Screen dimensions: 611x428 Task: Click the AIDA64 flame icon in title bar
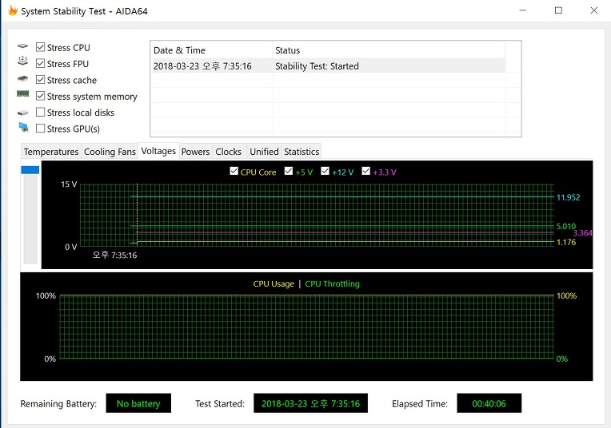pos(13,10)
